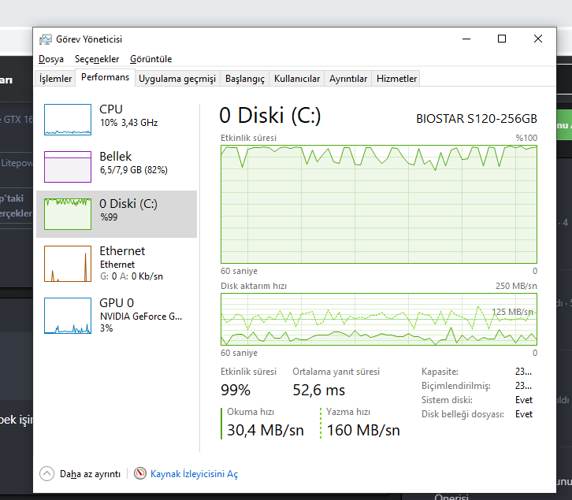Switch to the Uygulama geçmişi tab
Viewport: 572px width, 500px height.
[x=177, y=79]
